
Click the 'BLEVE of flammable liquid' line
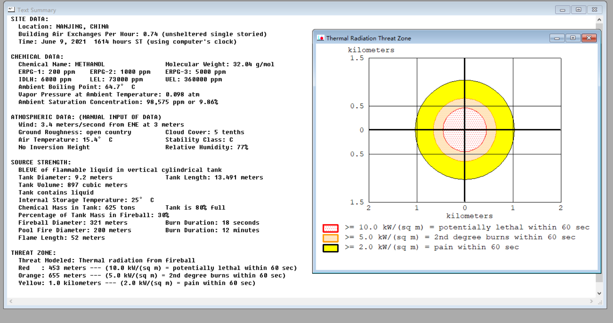[x=120, y=170]
